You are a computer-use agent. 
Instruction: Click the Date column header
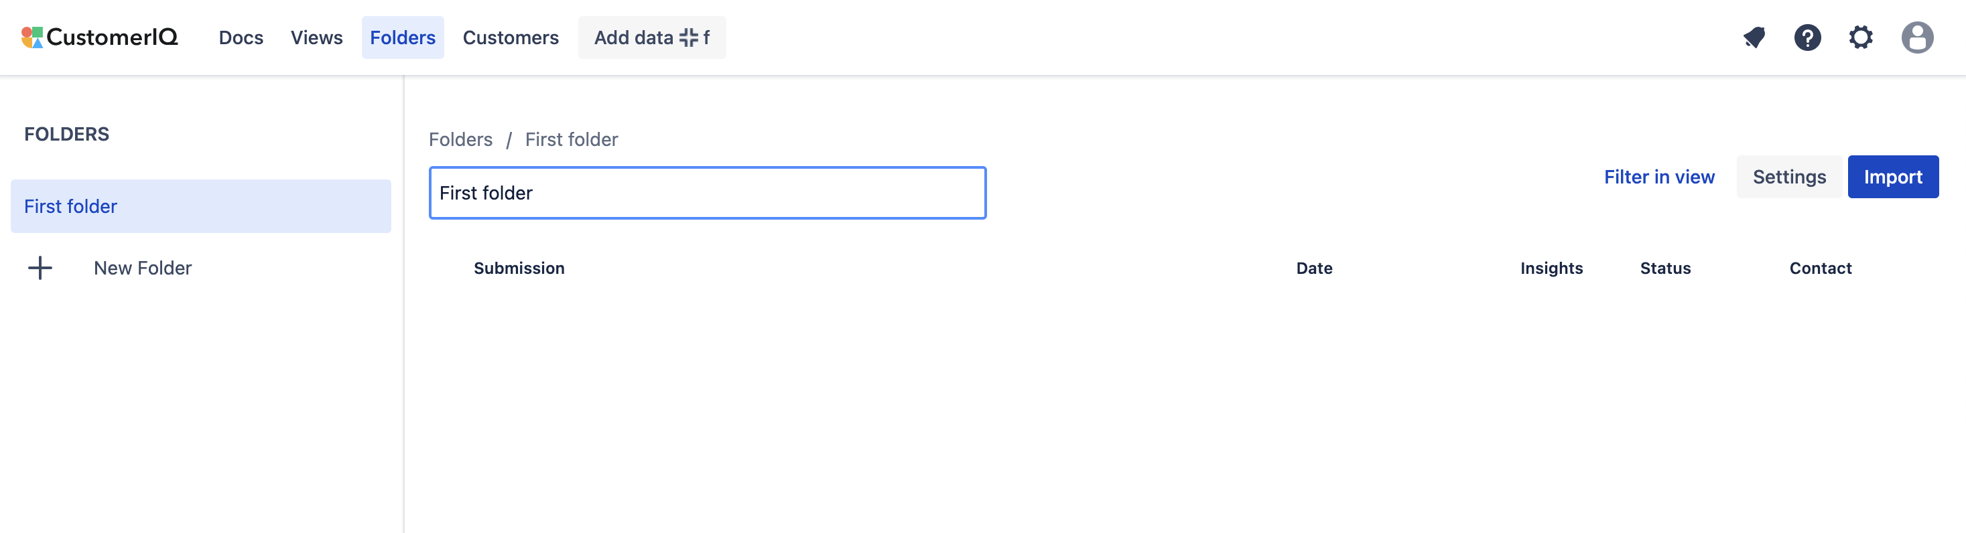pos(1313,268)
